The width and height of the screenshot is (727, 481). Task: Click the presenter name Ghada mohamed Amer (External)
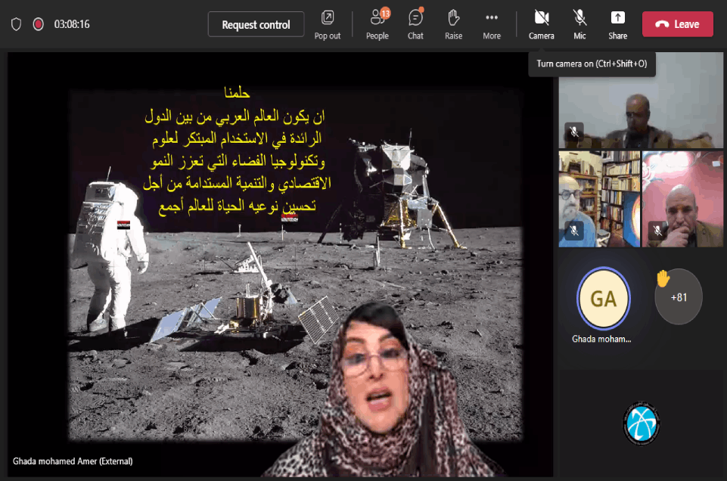(73, 461)
